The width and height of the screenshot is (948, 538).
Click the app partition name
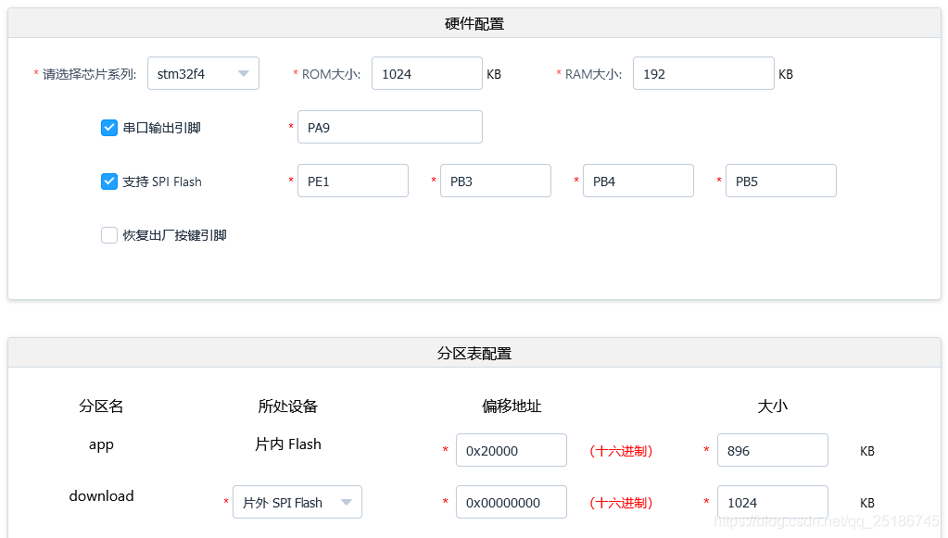pyautogui.click(x=101, y=445)
